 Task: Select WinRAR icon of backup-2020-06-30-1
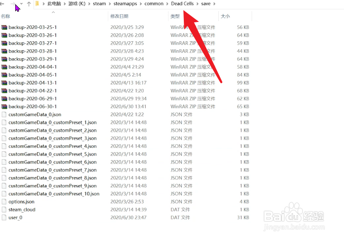point(4,107)
